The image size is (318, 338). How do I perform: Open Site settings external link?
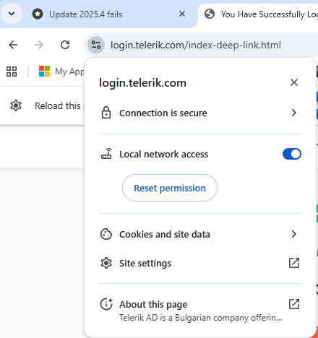pos(294,263)
